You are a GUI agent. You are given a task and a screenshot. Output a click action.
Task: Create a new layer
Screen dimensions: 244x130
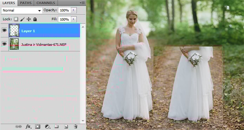[66, 127]
